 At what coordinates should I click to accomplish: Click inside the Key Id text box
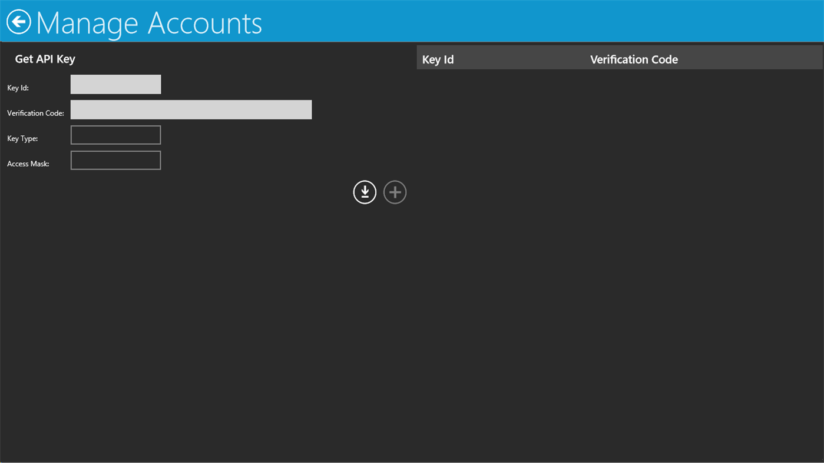tap(115, 84)
